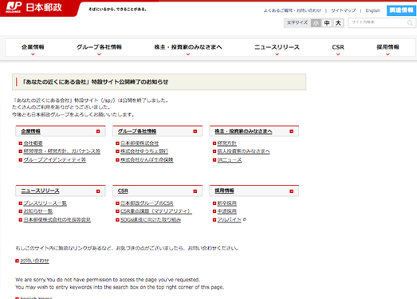Open the 株式会社ゆうちょ銀行 link
Viewport: 417px width, 299px height.
[144, 151]
